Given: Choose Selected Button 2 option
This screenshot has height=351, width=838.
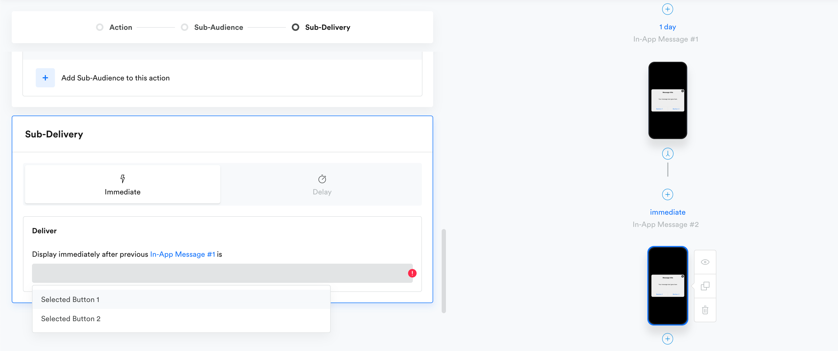Looking at the screenshot, I should click(x=71, y=319).
